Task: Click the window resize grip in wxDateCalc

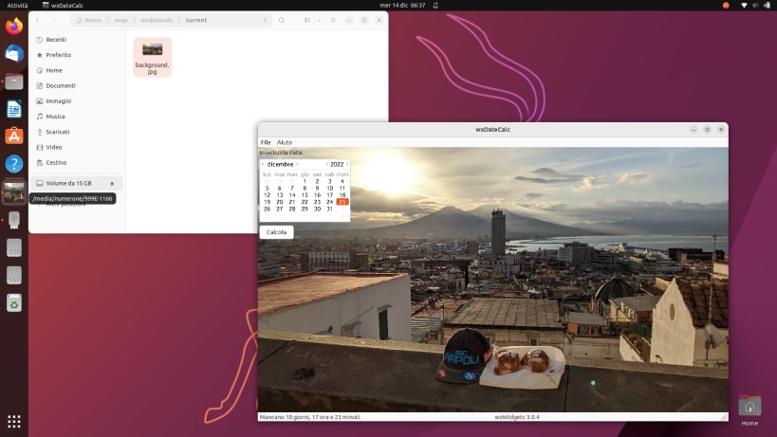Action: 724,417
